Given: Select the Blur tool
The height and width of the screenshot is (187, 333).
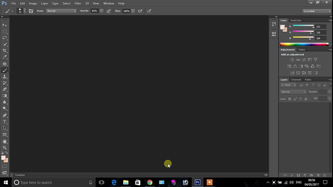Looking at the screenshot, I should [x=5, y=102].
